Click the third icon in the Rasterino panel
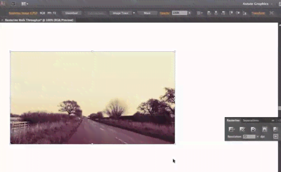The image size is (281, 172). pyautogui.click(x=253, y=129)
